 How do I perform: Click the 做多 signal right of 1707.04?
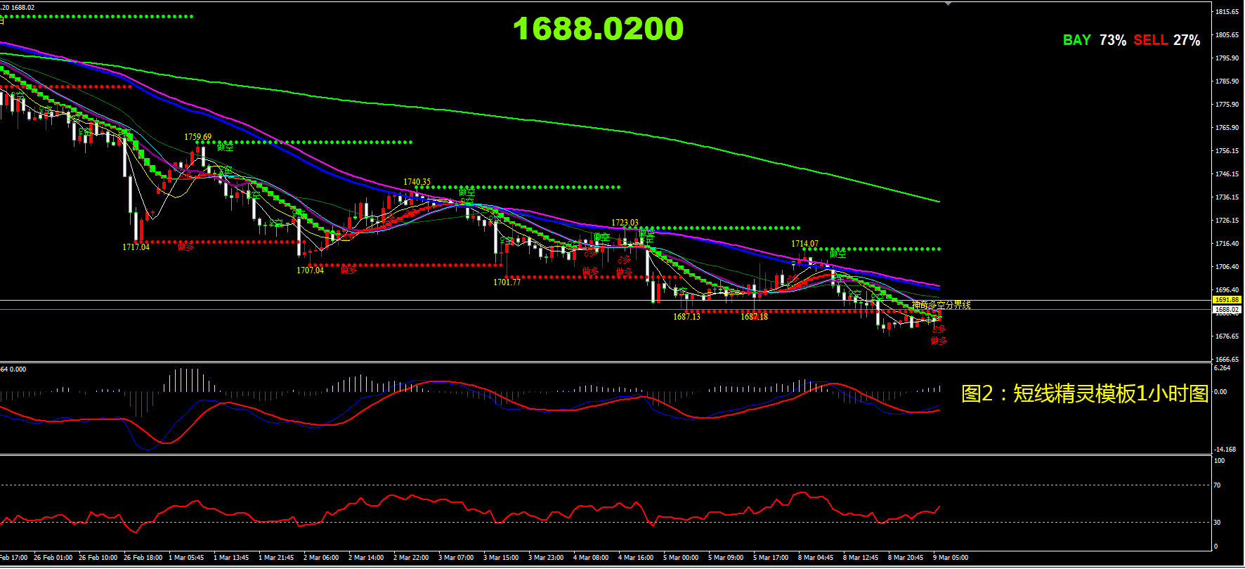pos(349,269)
